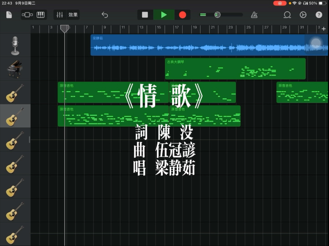Open the keyboard instrument view
The width and height of the screenshot is (329, 246).
[40, 15]
